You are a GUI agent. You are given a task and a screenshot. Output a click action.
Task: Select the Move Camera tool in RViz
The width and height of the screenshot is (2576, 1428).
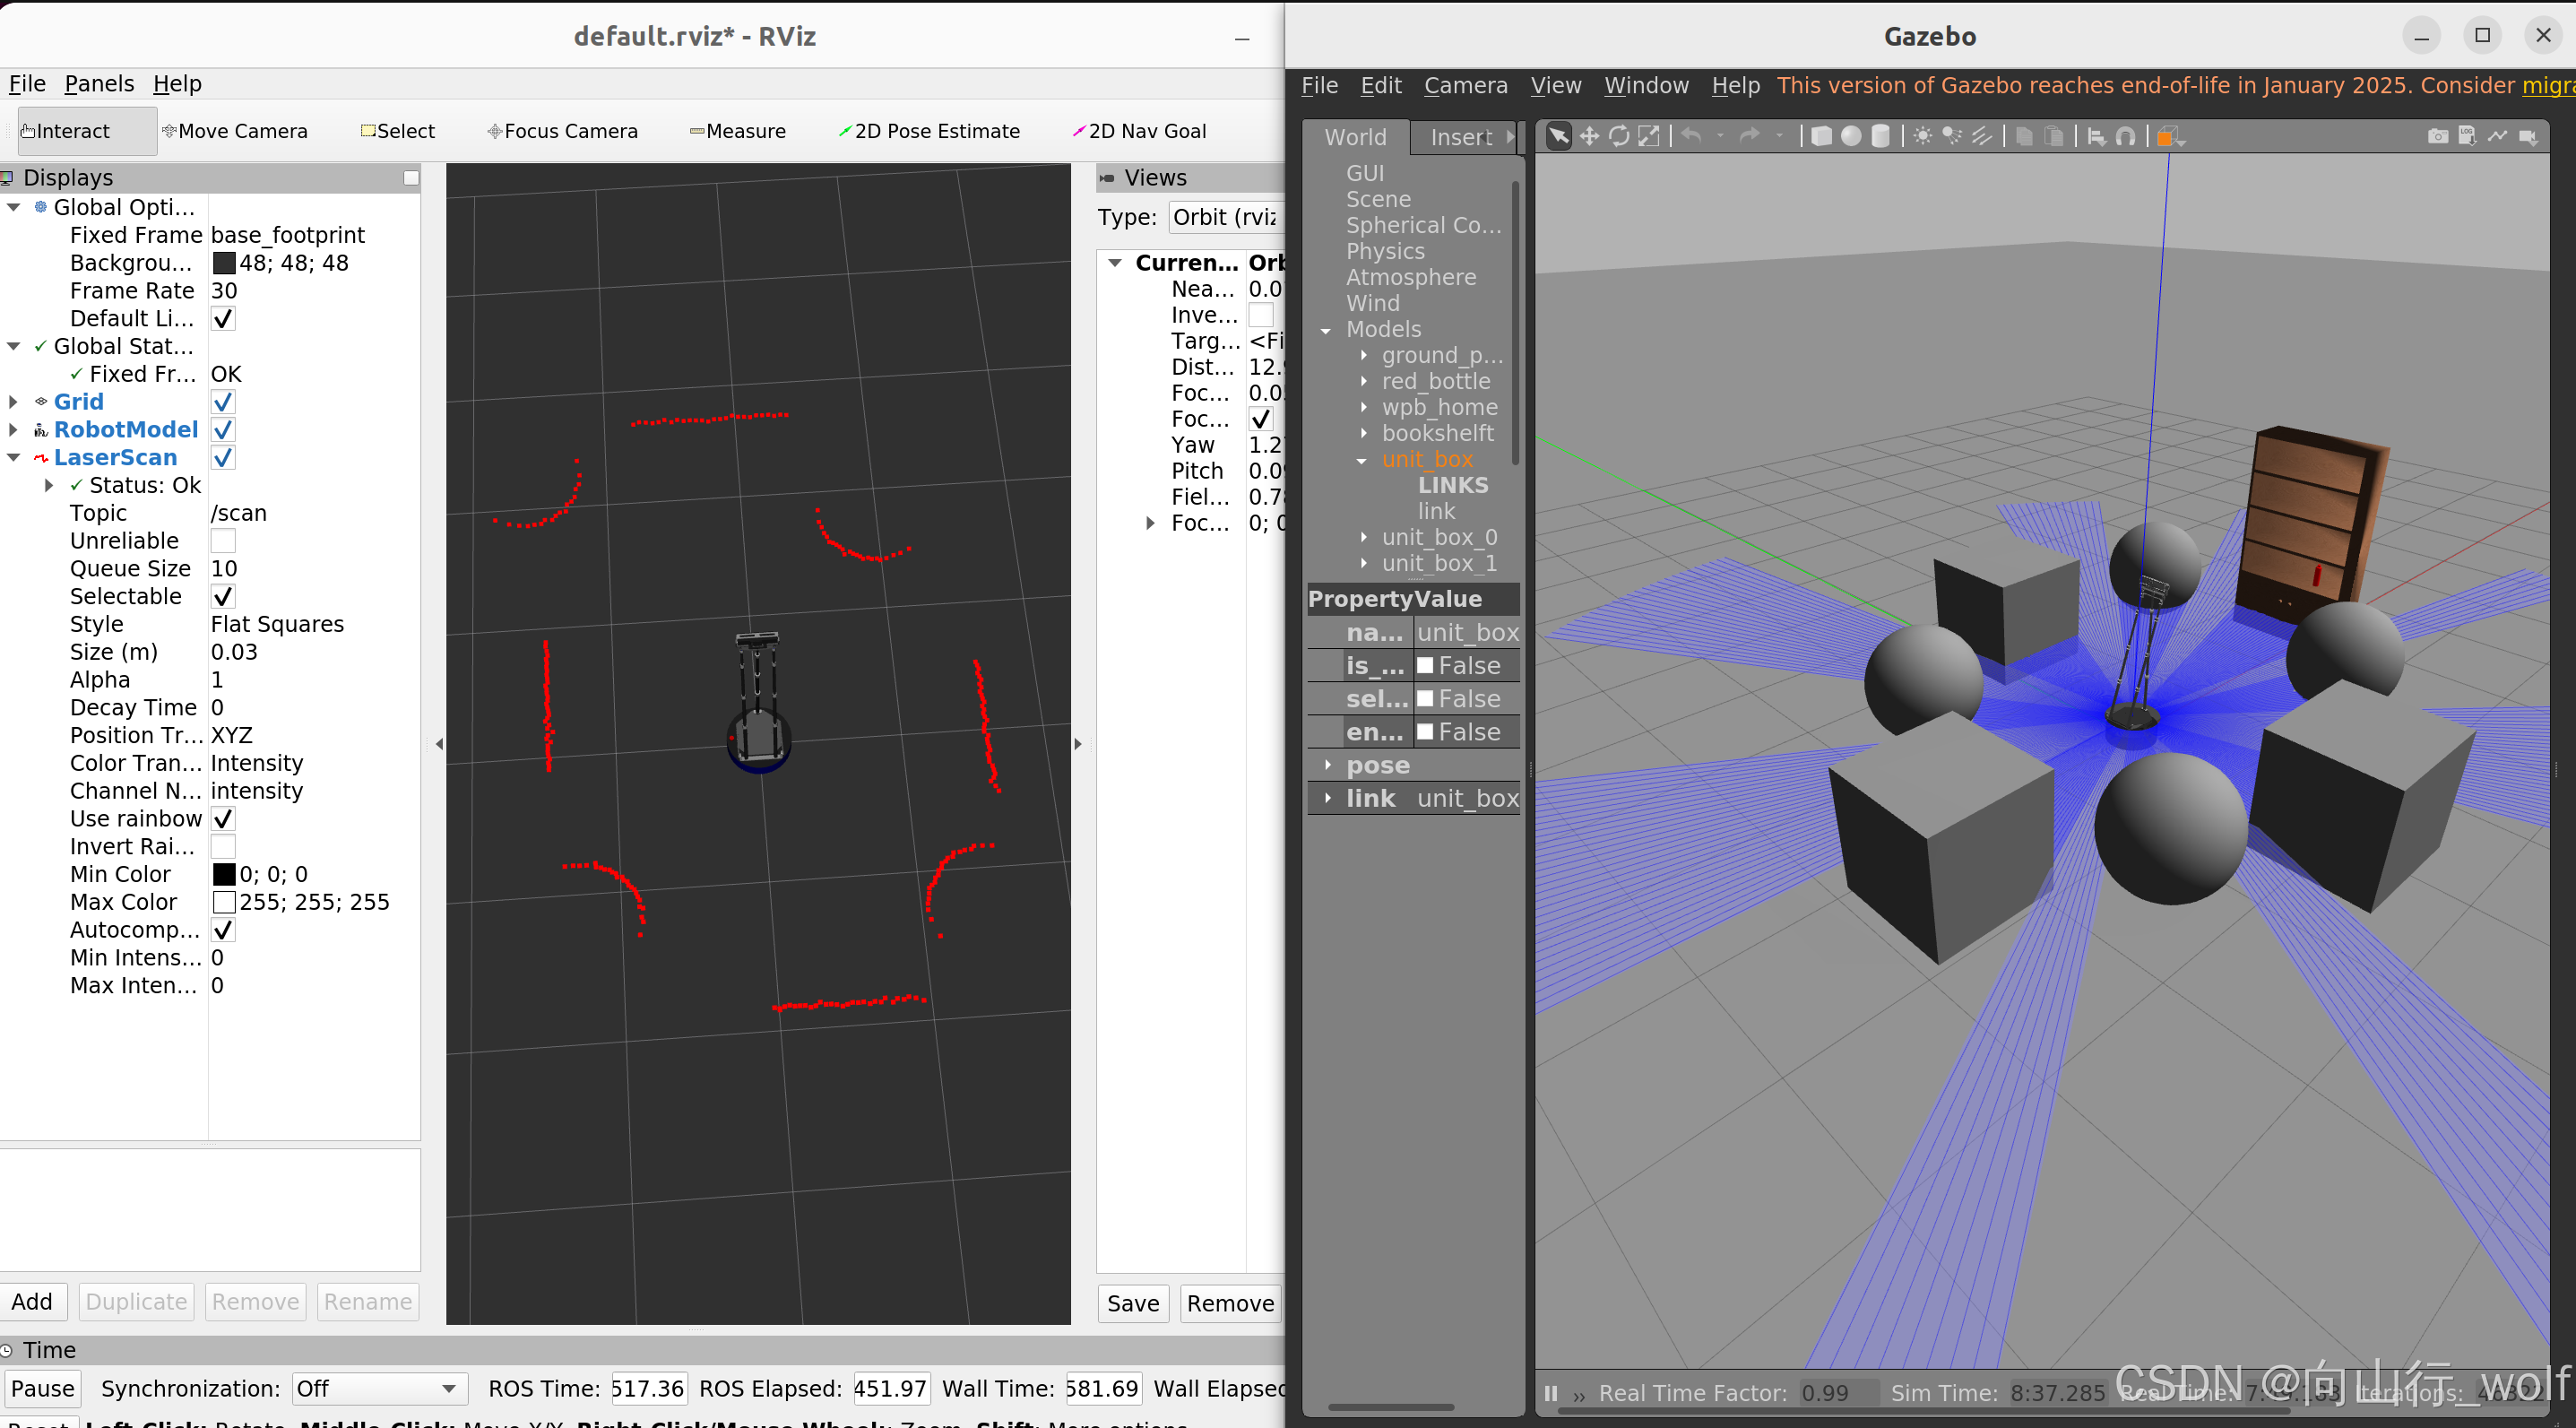235,131
